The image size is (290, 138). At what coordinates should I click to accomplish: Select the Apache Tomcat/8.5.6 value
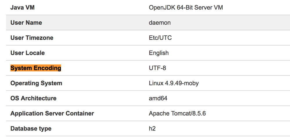pos(177,113)
